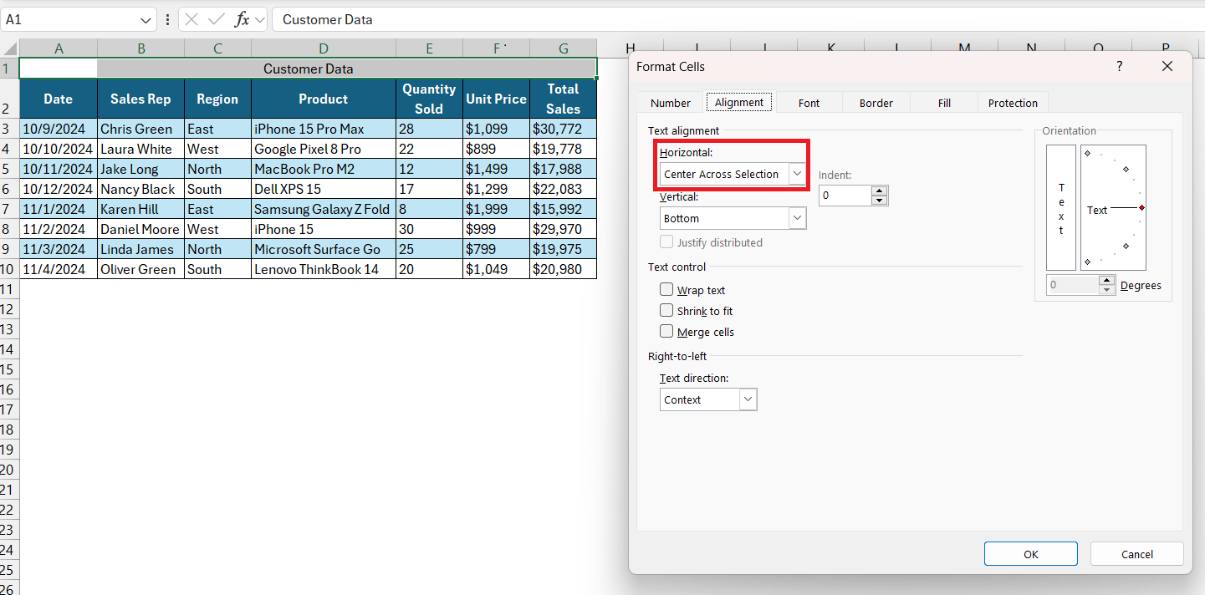Select row 5 header
The height and width of the screenshot is (595, 1205).
(9, 169)
